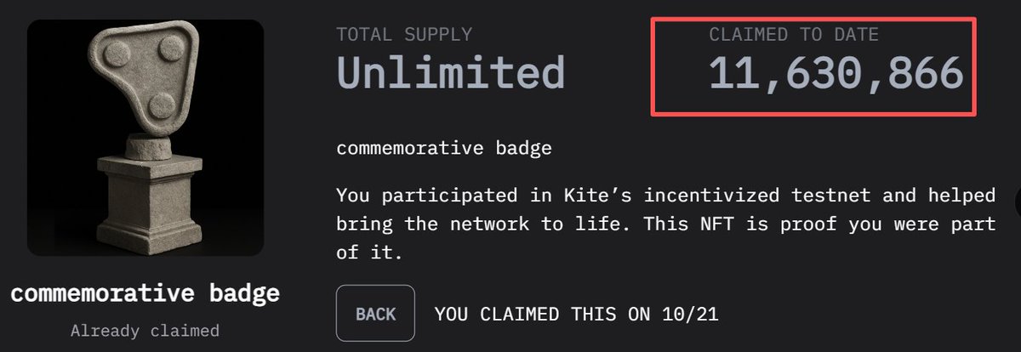Click the Already claimed status label

tap(145, 331)
